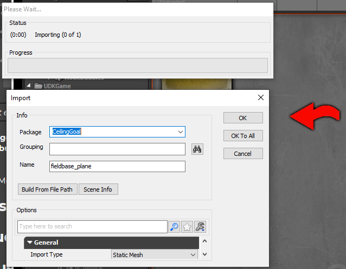Open Scene Info
346x269 pixels.
(x=98, y=189)
